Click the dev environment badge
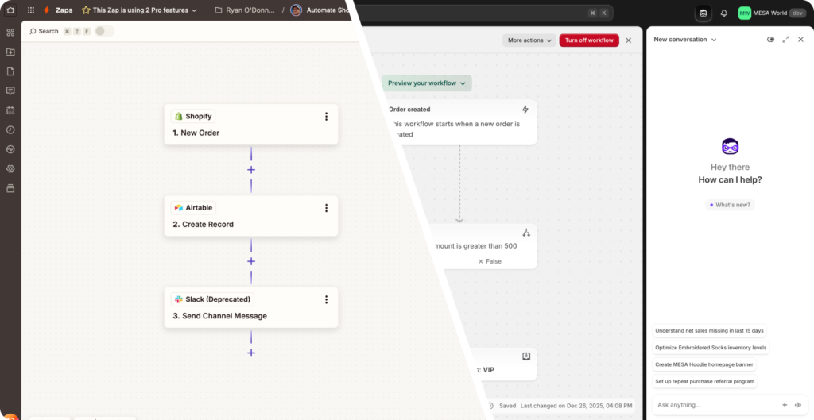This screenshot has width=814, height=420. [x=798, y=13]
